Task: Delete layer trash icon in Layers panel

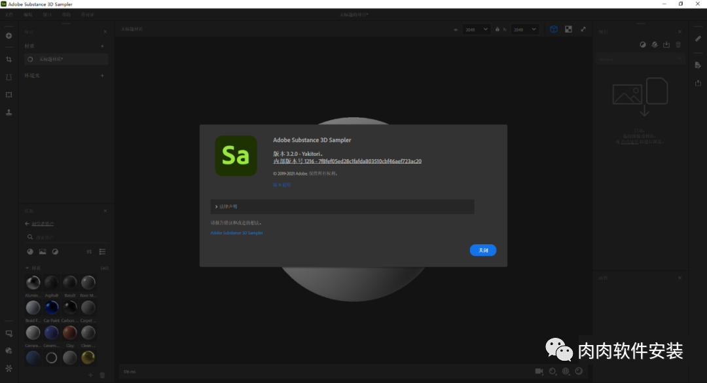Action: click(678, 45)
